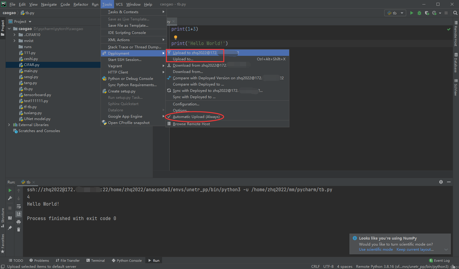Viewport: 459px width, 269px height.
Task: Click Keep current layout... link
Action: click(x=415, y=249)
